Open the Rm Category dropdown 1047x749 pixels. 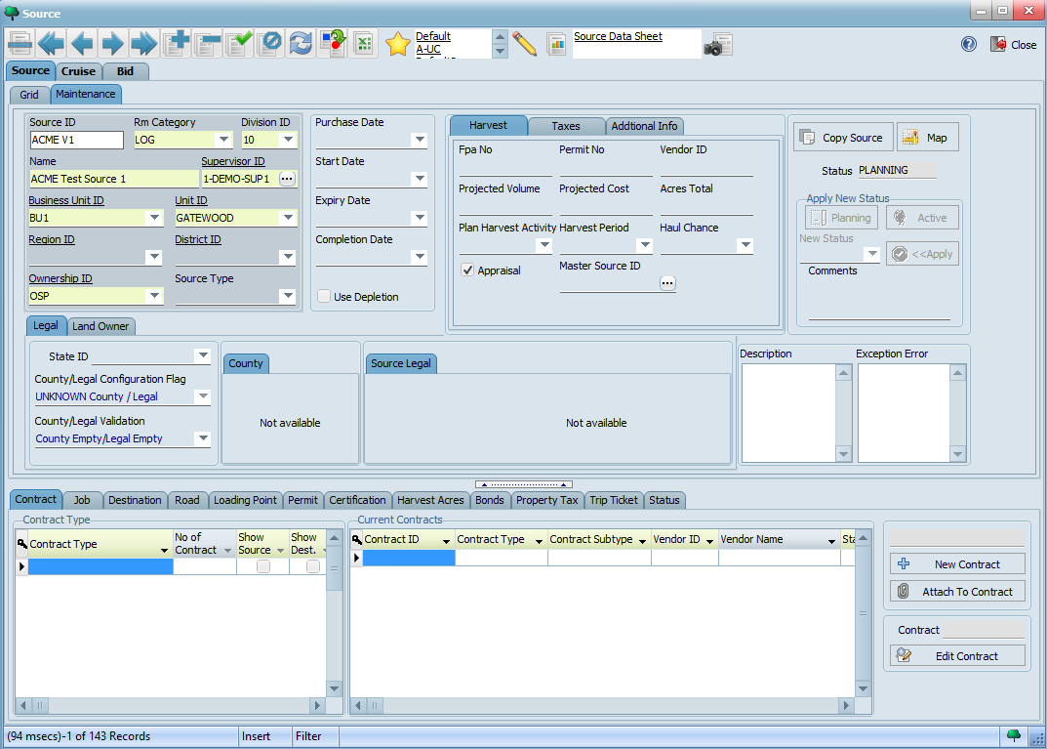[223, 140]
